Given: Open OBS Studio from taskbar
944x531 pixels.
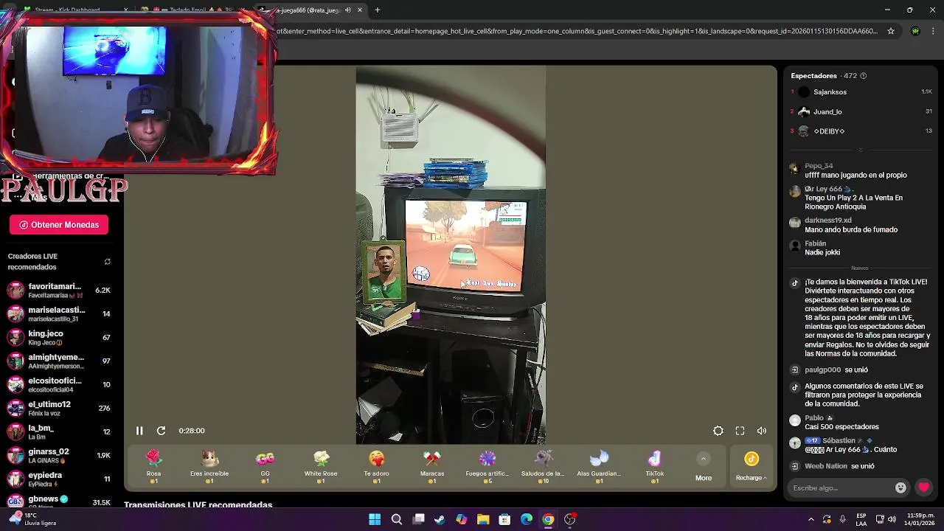Looking at the screenshot, I should [570, 519].
